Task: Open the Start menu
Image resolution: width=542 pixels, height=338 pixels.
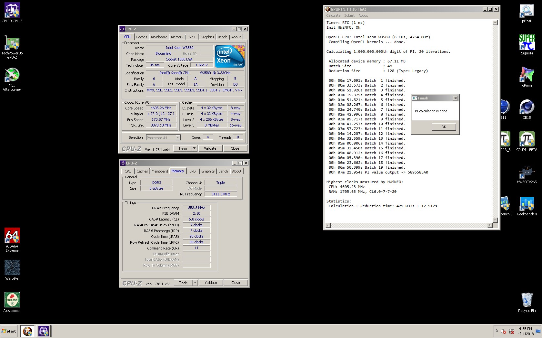Action: click(9, 331)
